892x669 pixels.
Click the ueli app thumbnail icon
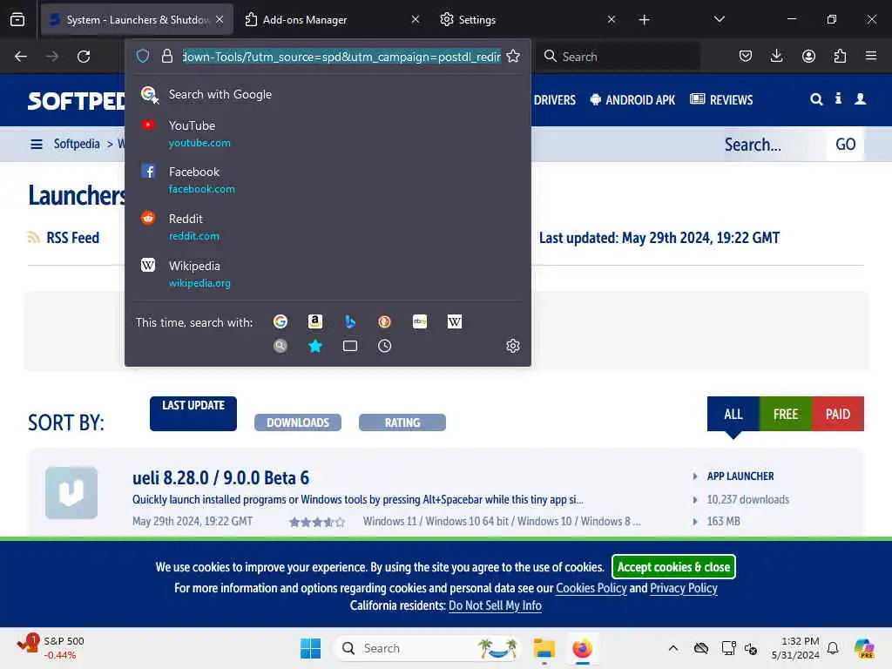tap(71, 493)
